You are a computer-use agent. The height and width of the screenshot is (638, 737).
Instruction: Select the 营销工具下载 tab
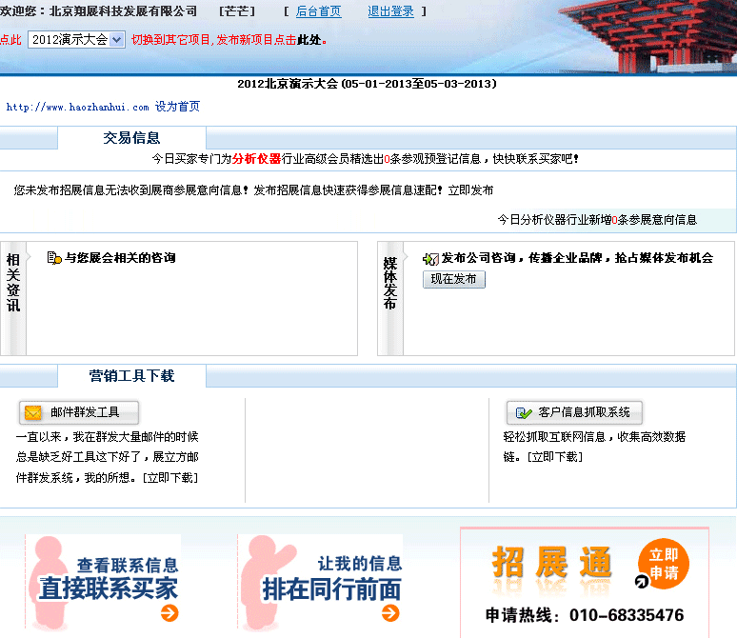click(x=131, y=376)
